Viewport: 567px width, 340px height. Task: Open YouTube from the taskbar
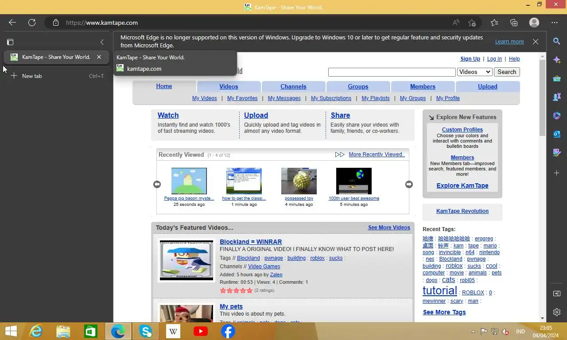pos(201,331)
